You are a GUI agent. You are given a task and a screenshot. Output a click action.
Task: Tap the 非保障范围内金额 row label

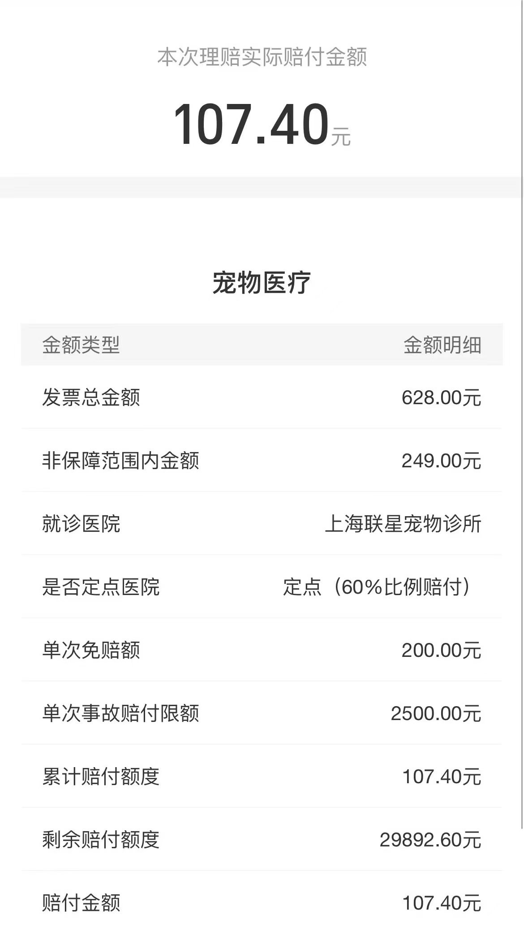coord(120,461)
